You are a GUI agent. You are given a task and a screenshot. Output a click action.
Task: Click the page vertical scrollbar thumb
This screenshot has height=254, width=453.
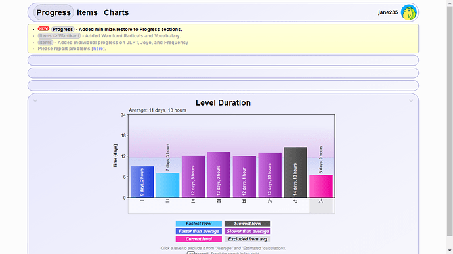[x=450, y=121]
